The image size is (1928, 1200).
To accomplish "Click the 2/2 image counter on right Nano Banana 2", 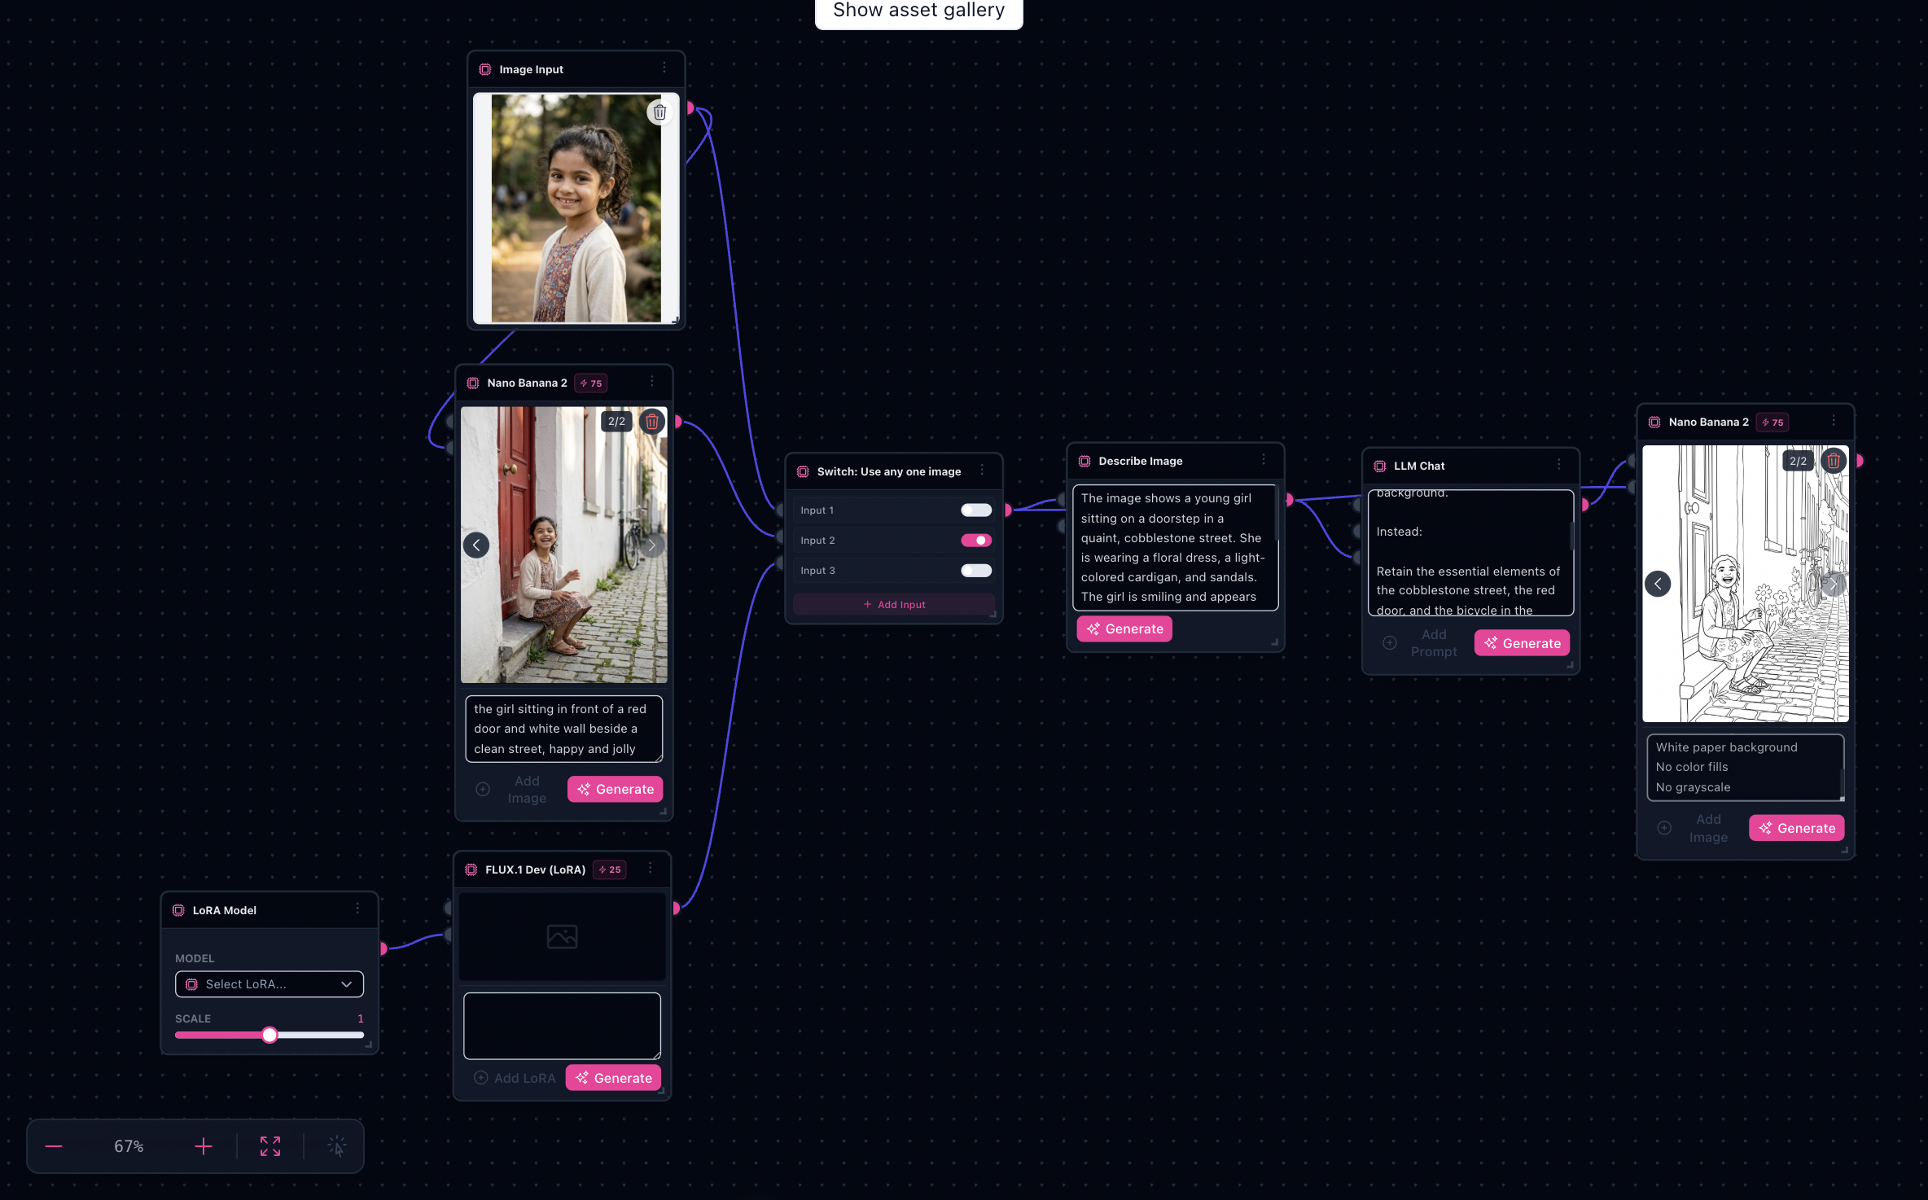I will pos(1798,461).
